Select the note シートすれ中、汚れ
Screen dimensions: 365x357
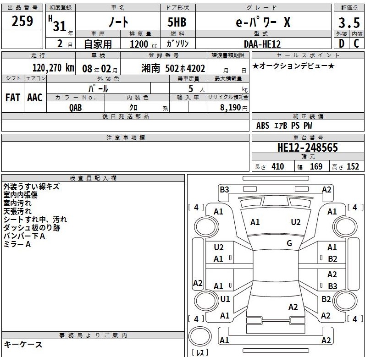tap(35, 220)
